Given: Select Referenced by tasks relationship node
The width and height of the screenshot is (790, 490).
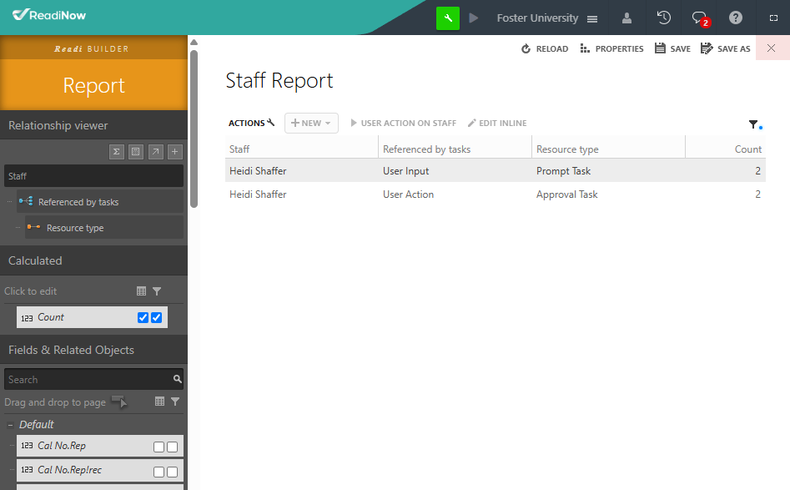Looking at the screenshot, I should coord(100,202).
